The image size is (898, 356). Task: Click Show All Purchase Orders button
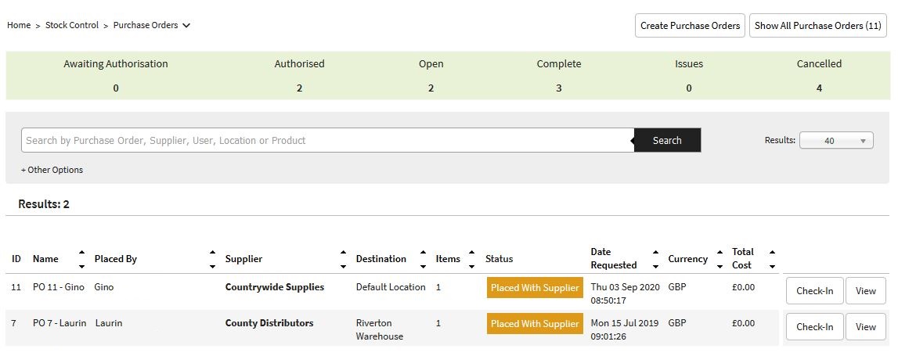pos(817,25)
